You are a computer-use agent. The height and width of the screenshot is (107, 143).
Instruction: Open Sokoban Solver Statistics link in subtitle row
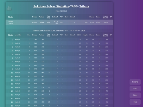click(42, 30)
